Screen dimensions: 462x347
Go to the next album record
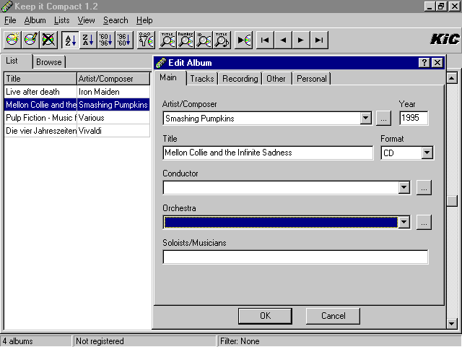(x=301, y=40)
